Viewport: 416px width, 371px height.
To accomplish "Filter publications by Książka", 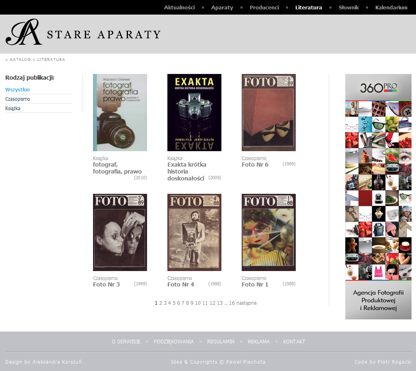I will (x=13, y=108).
